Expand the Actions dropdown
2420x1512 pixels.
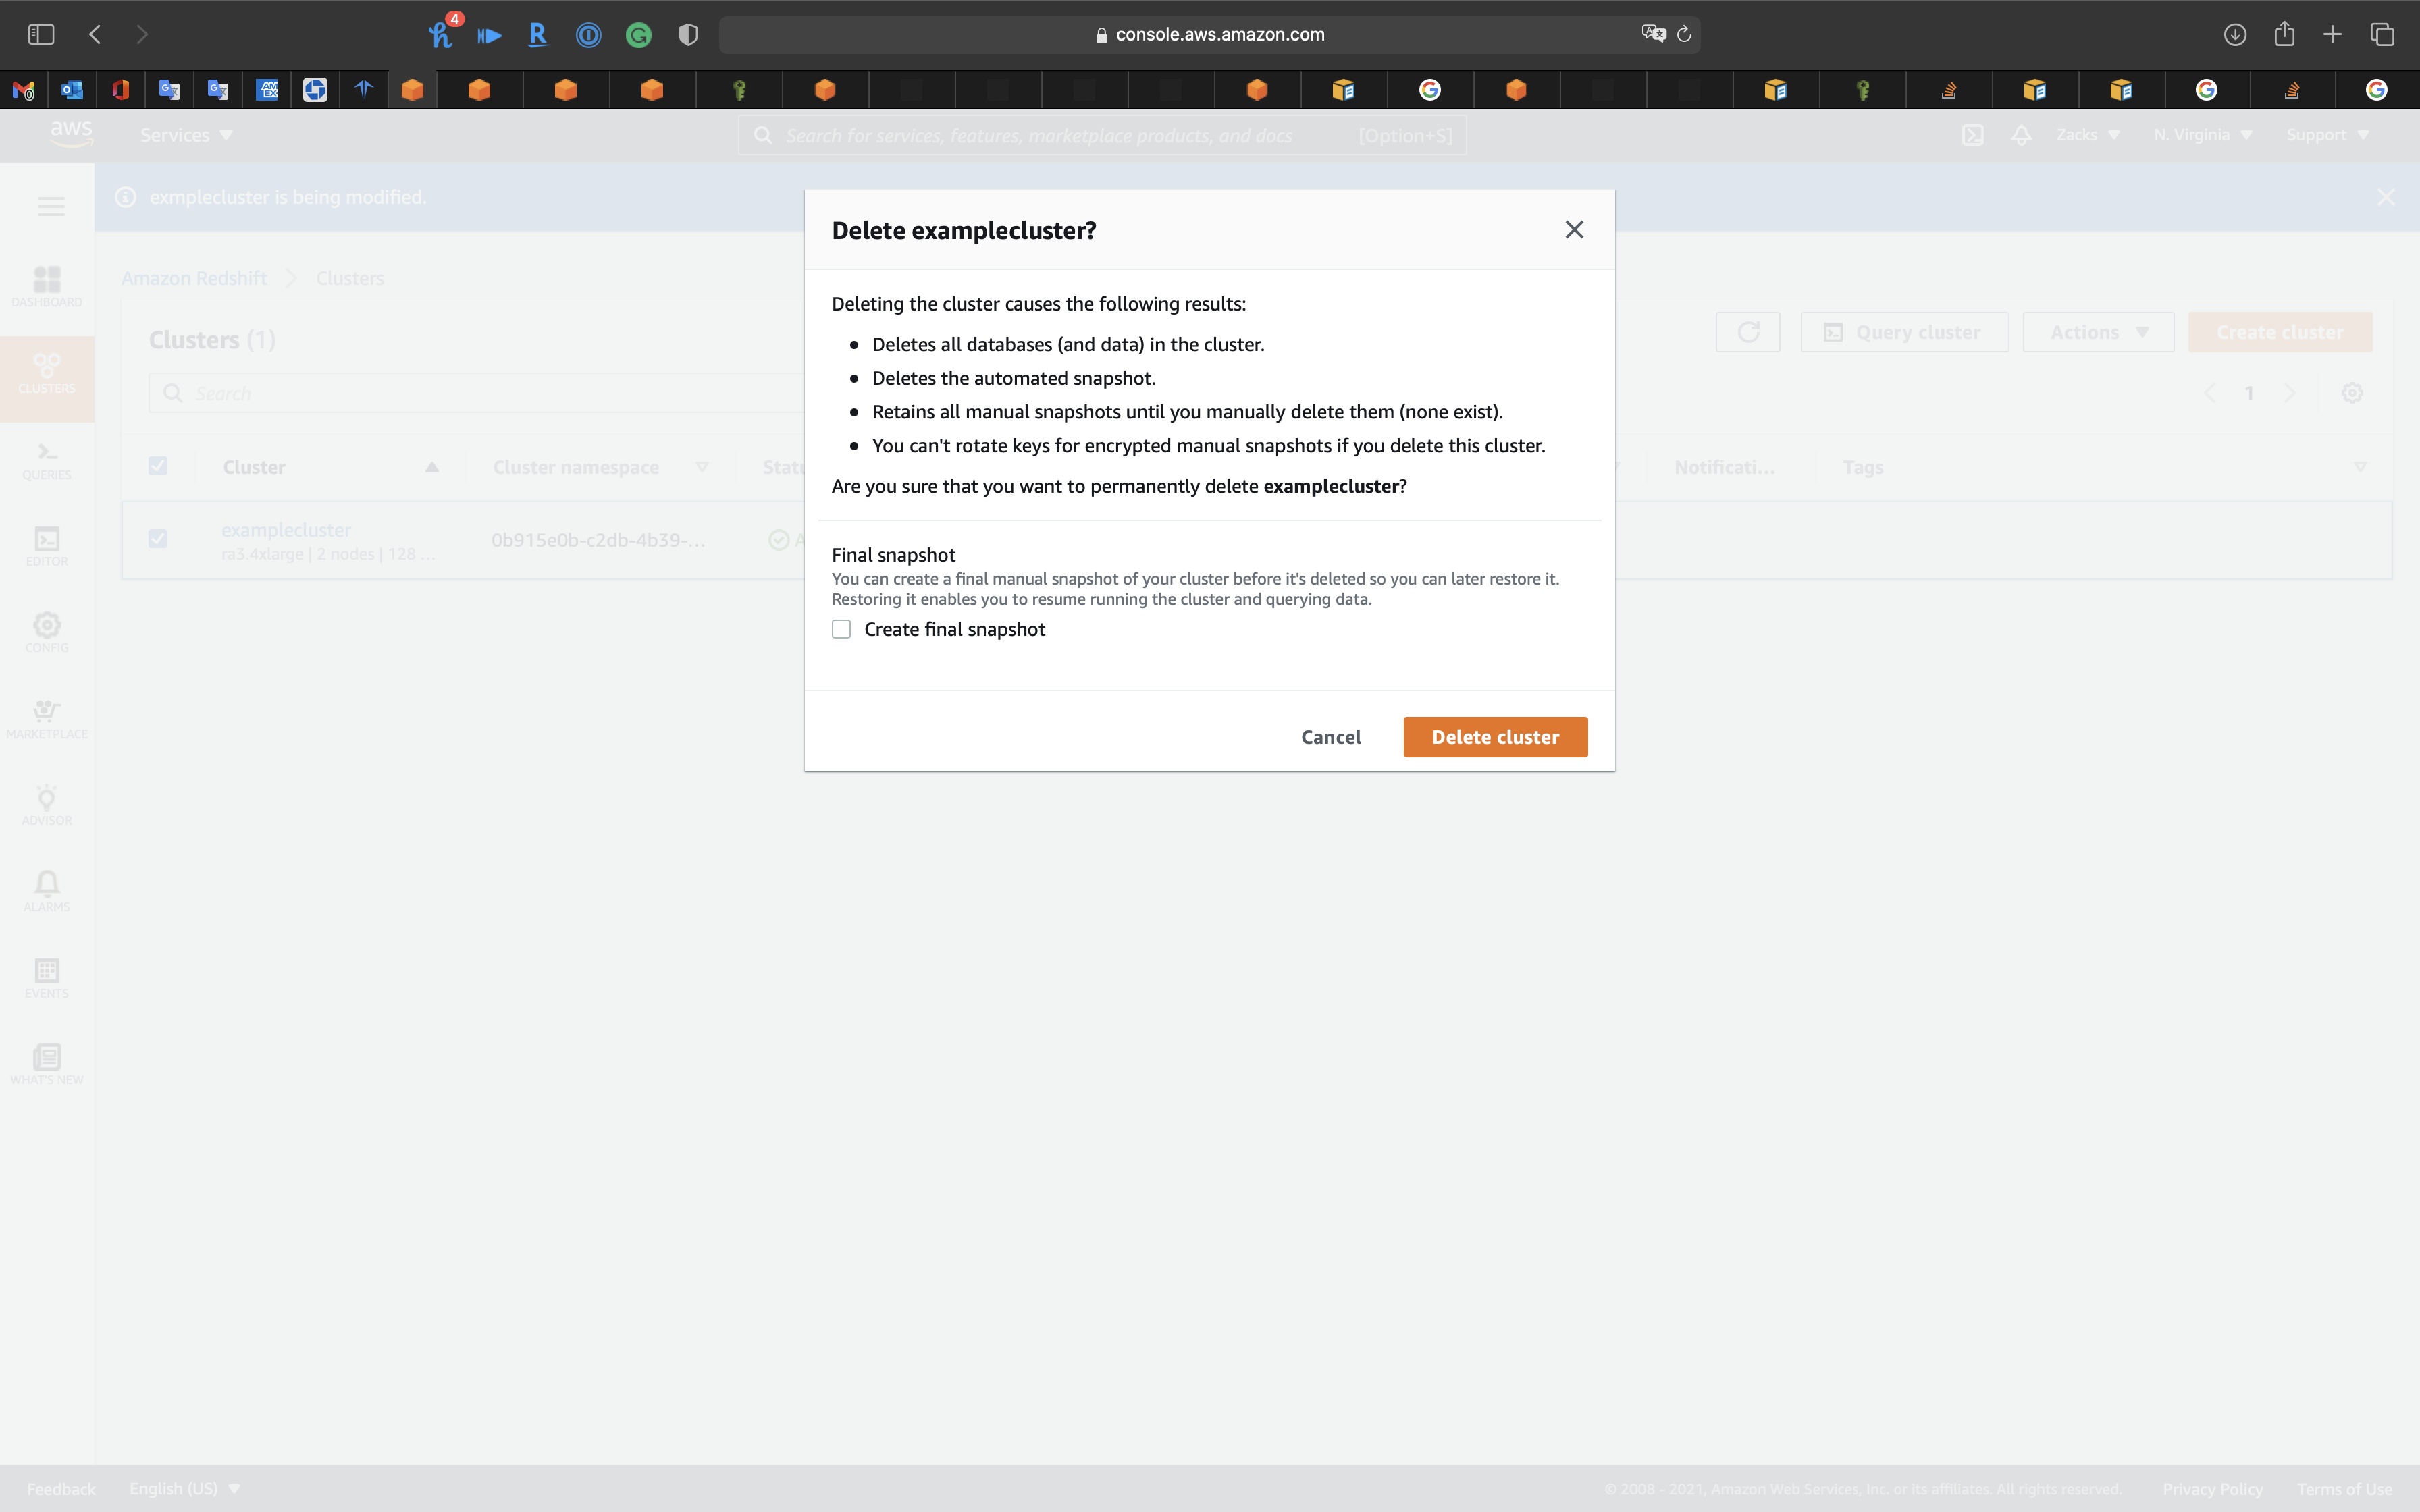click(x=2098, y=332)
